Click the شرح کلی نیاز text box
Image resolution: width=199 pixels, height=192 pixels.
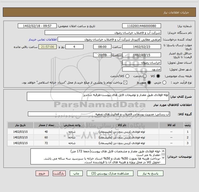point(98,96)
